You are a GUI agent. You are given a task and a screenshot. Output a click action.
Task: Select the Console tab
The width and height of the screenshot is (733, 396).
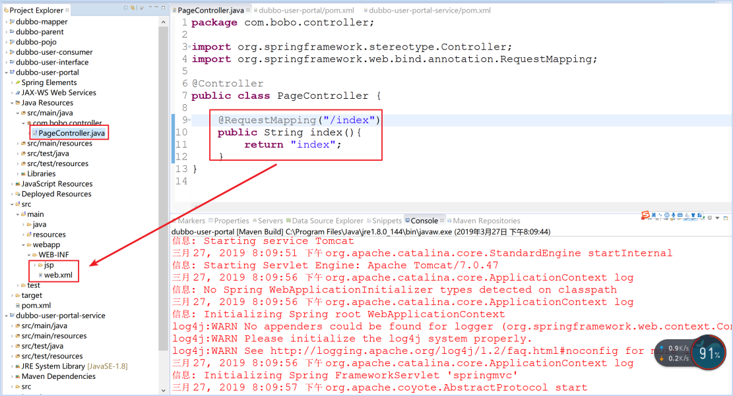[424, 221]
